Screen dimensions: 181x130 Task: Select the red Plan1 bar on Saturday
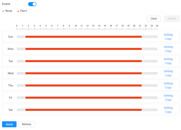[x=83, y=110]
